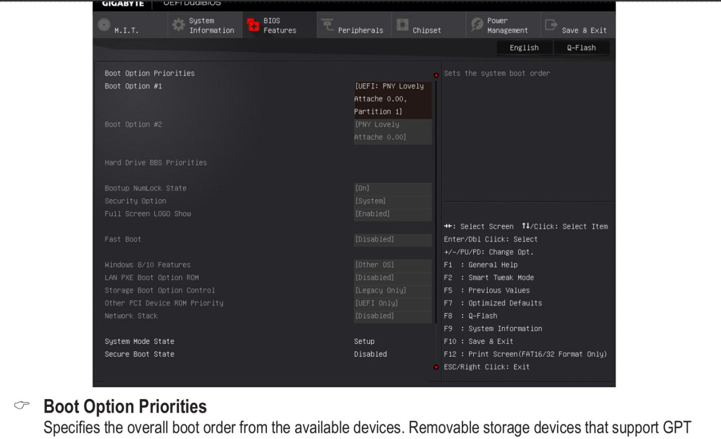Click the Peripherals tab icon
This screenshot has height=439, width=721.
coord(327,25)
